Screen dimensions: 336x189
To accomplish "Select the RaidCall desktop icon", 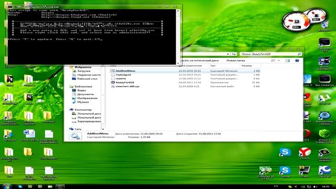I will (x=324, y=172).
